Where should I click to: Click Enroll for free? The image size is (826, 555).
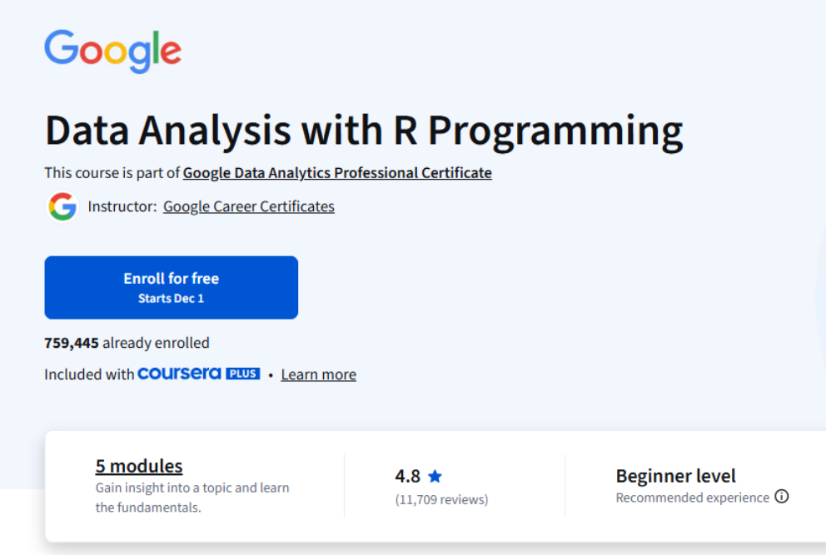click(171, 278)
